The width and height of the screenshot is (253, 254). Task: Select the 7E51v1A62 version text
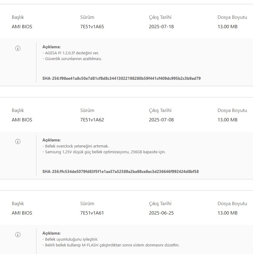[92, 120]
